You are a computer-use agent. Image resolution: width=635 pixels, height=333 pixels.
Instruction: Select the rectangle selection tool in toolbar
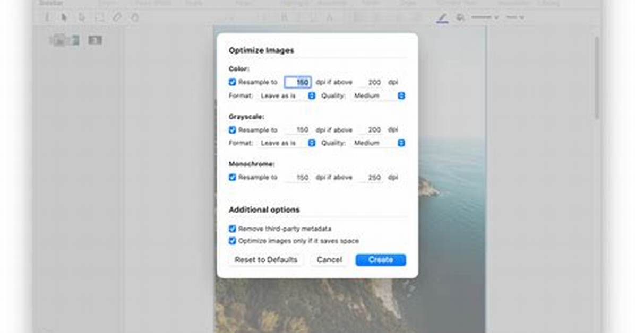coord(99,17)
